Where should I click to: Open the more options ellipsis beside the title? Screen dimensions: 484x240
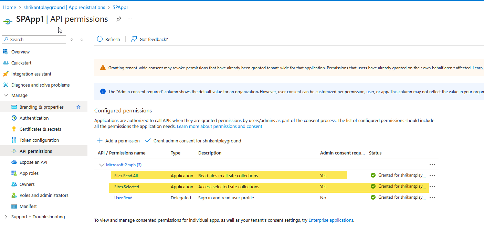tap(130, 19)
